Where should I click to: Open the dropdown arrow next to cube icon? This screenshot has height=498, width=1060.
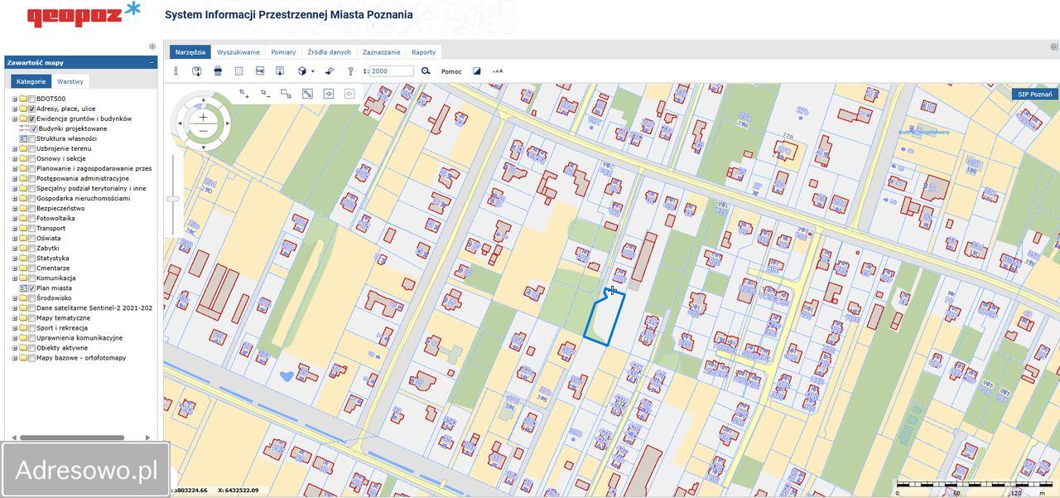[312, 71]
